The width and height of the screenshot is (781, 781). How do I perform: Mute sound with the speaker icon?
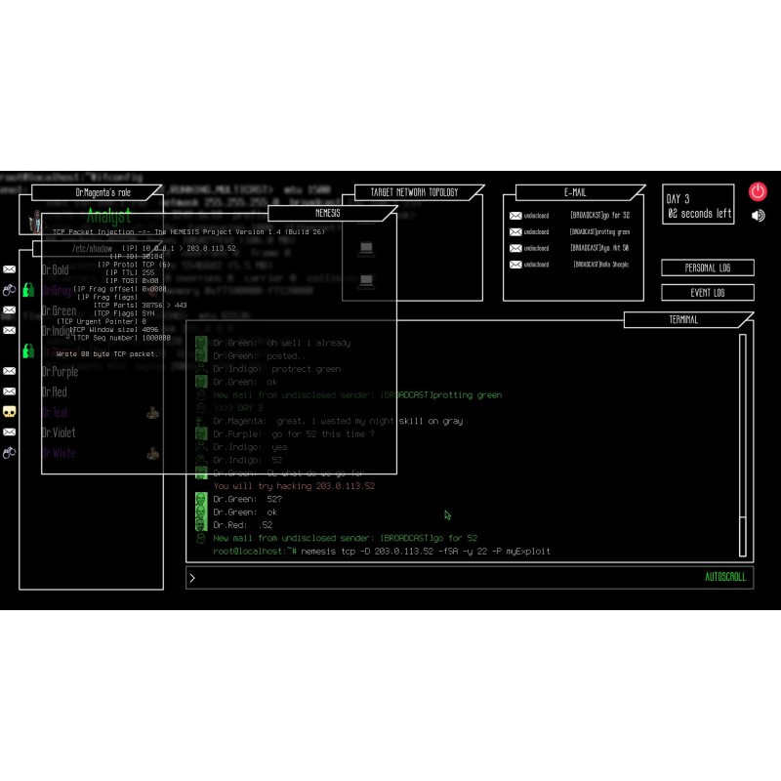click(759, 216)
